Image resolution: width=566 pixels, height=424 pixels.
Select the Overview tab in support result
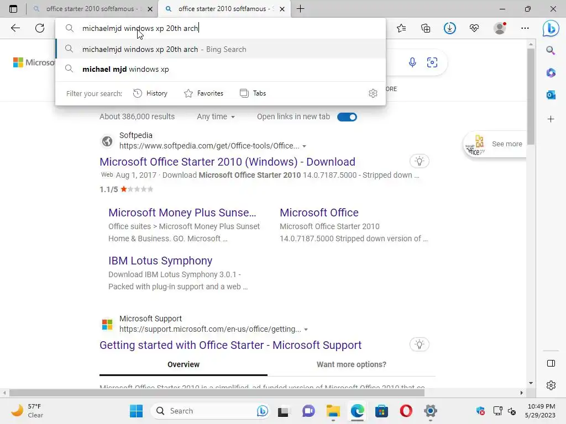click(x=184, y=364)
